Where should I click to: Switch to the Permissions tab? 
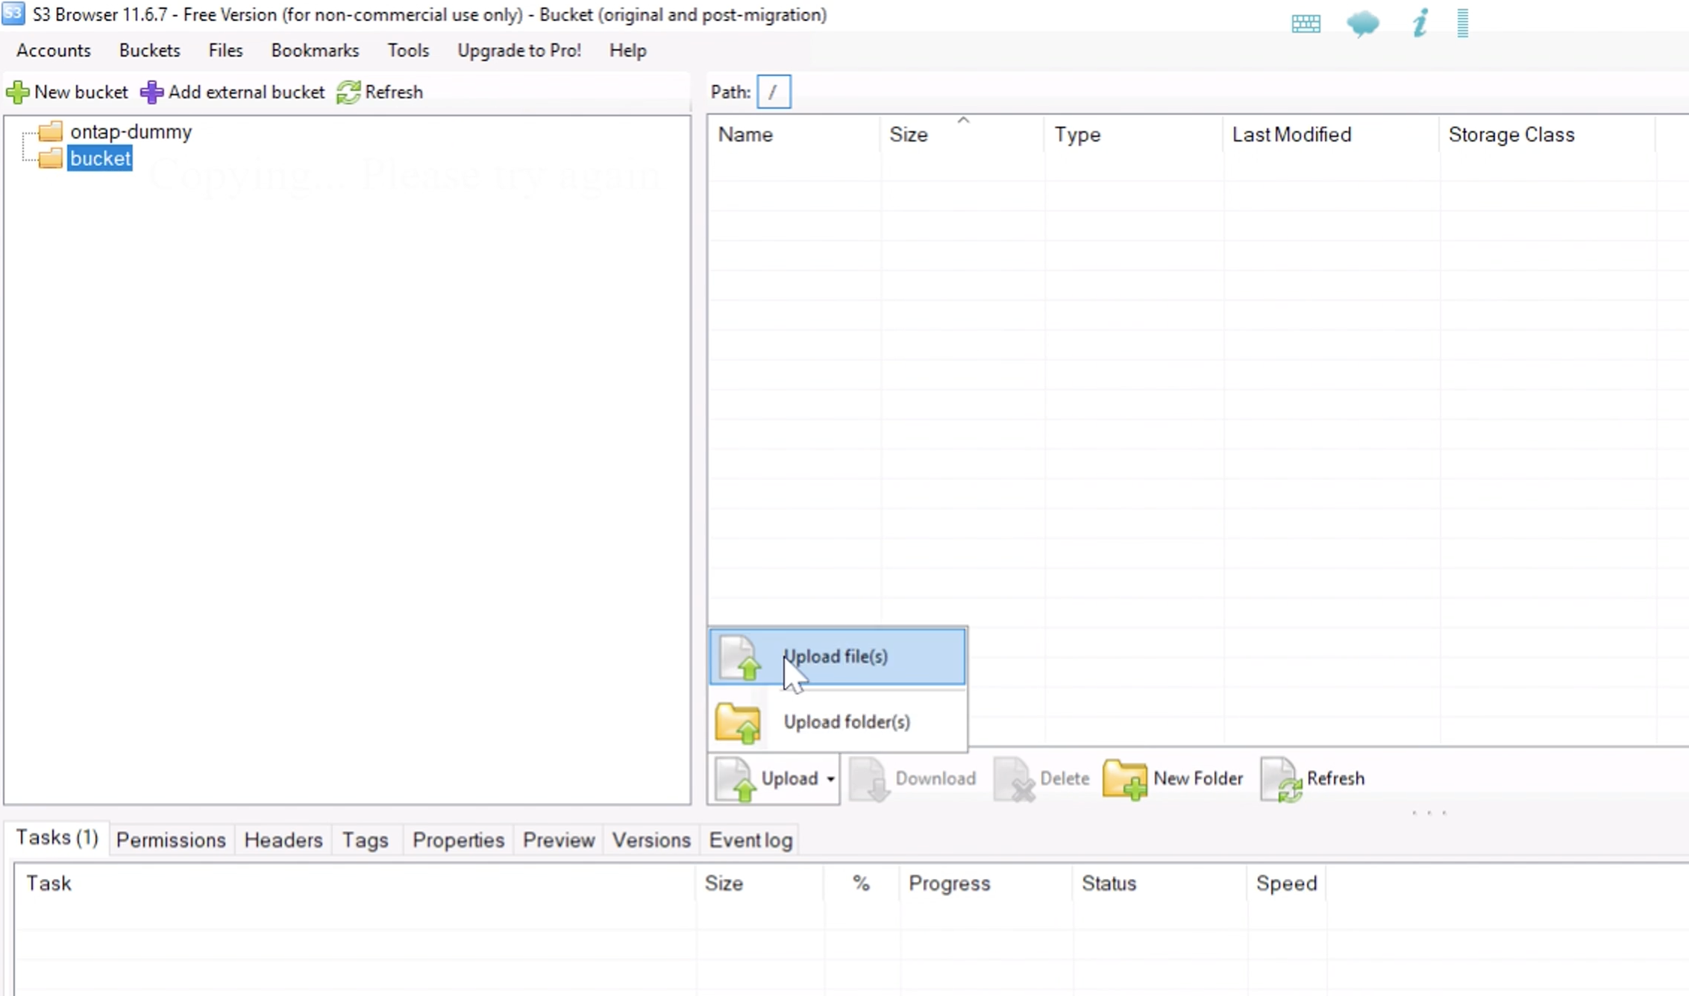[169, 839]
